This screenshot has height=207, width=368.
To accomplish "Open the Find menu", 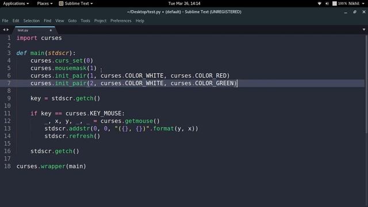I will [x=47, y=21].
